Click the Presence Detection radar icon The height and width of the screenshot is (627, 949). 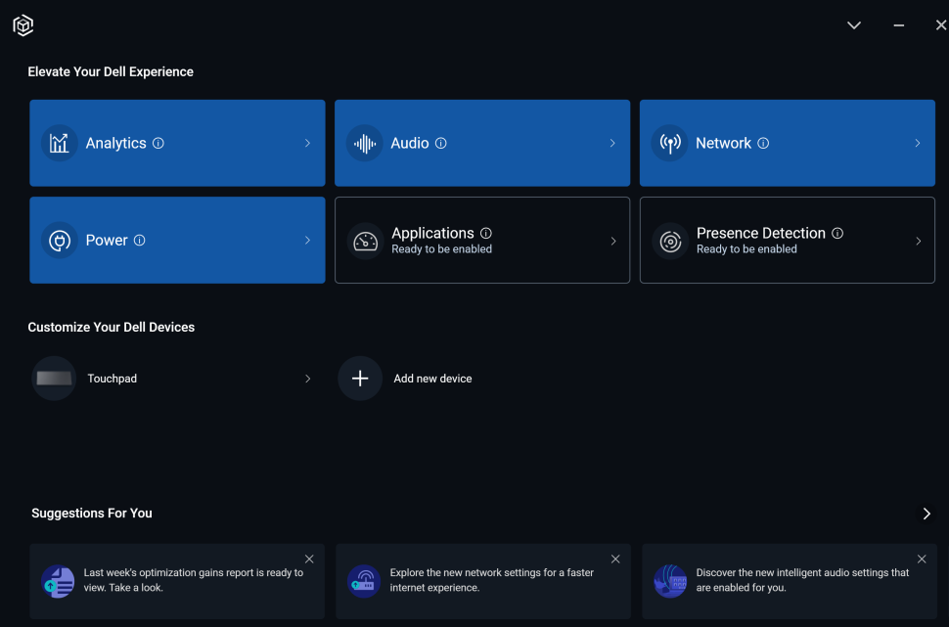click(670, 242)
